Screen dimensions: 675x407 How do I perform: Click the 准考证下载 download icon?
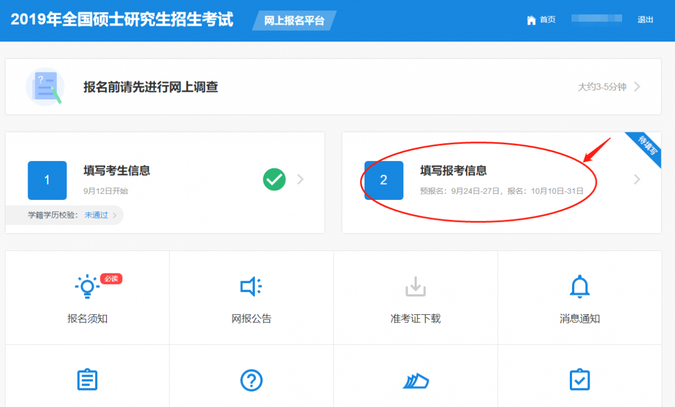click(x=415, y=286)
